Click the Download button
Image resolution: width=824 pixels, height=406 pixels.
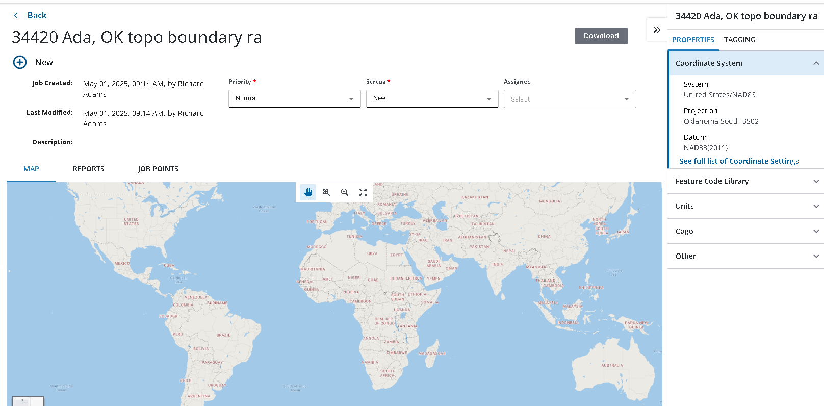click(601, 36)
